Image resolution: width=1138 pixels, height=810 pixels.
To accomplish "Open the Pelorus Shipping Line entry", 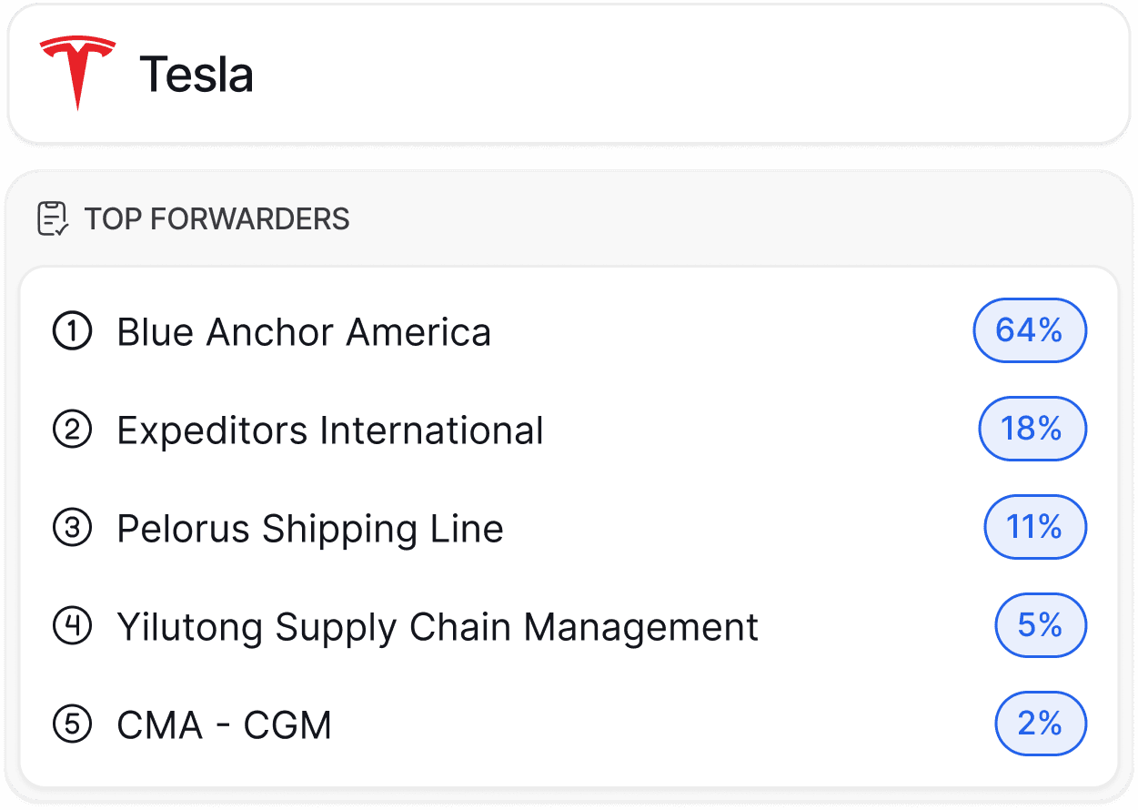I will coord(310,529).
